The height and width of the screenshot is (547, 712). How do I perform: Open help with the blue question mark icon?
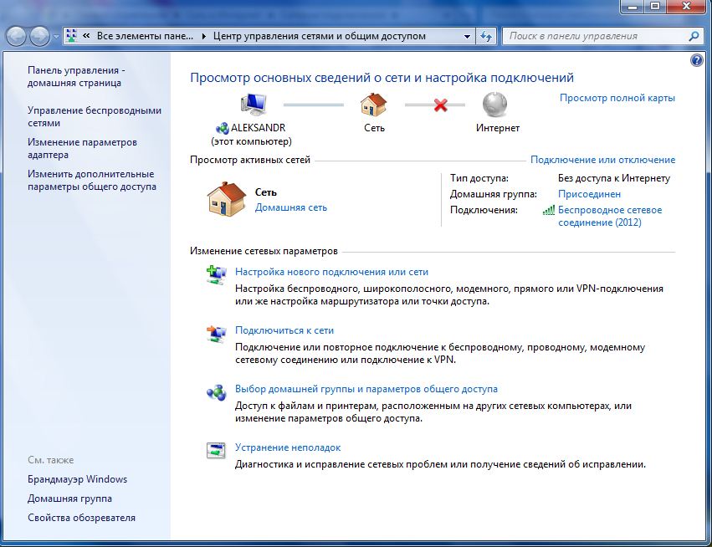point(696,61)
